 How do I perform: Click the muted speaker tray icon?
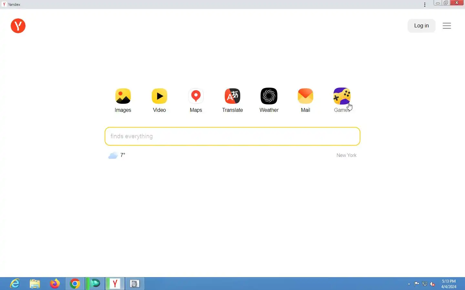pyautogui.click(x=433, y=284)
